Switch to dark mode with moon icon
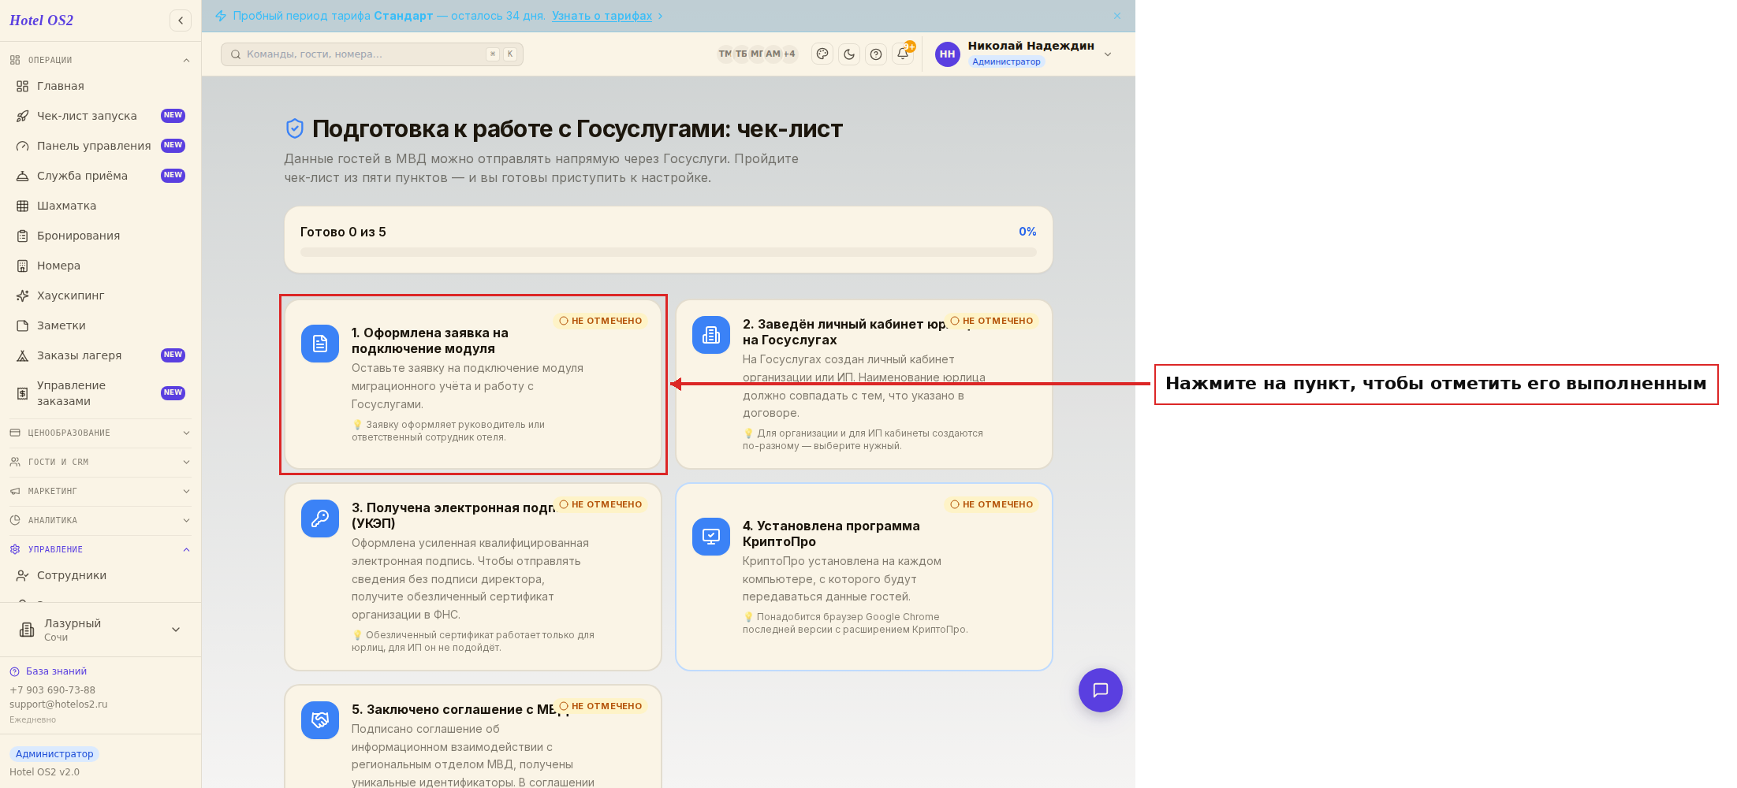Image resolution: width=1737 pixels, height=788 pixels. tap(849, 54)
